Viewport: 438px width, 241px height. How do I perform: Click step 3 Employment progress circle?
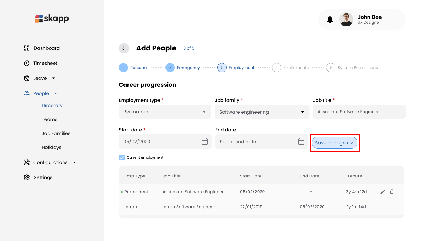(222, 67)
